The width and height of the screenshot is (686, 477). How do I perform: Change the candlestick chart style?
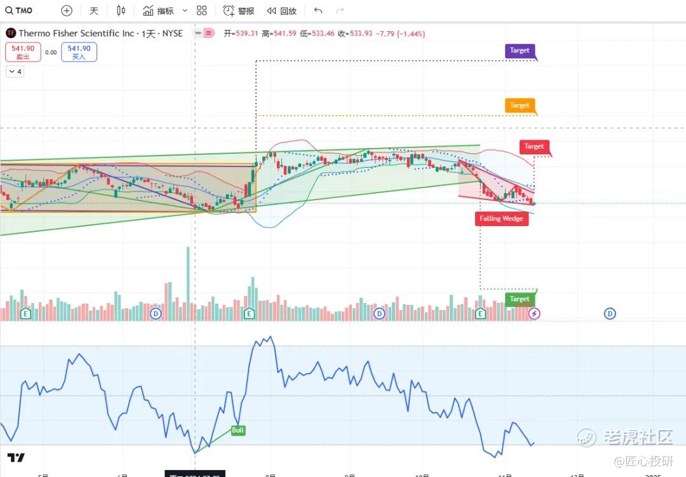[x=121, y=11]
